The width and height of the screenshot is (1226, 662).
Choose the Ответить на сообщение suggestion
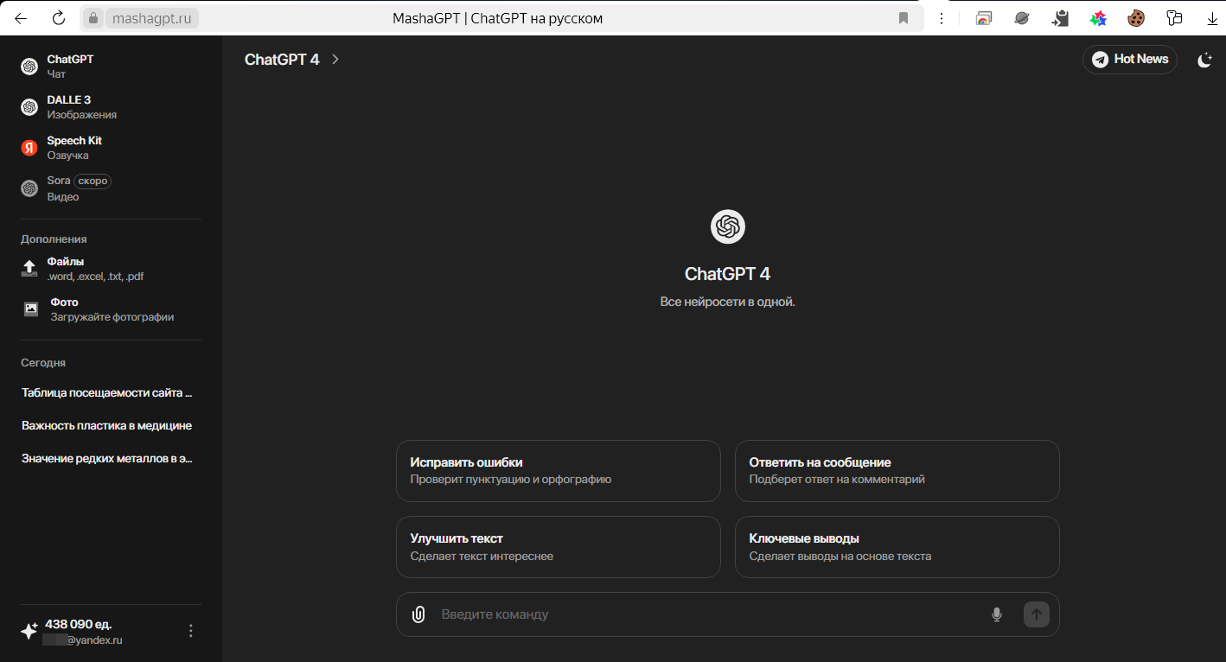[897, 471]
